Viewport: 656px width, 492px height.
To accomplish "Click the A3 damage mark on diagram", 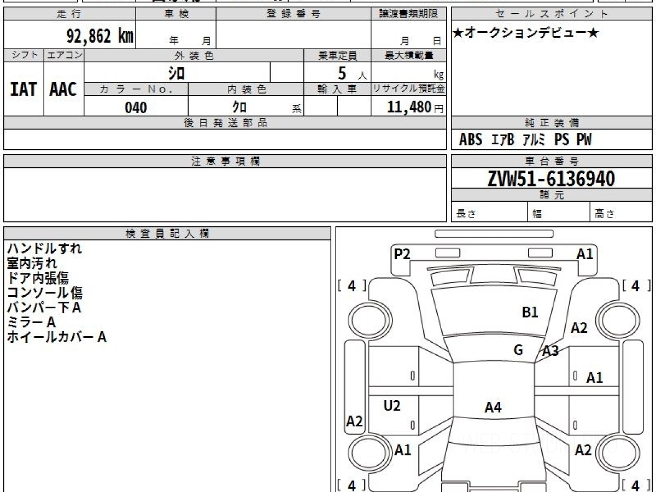I will 550,351.
